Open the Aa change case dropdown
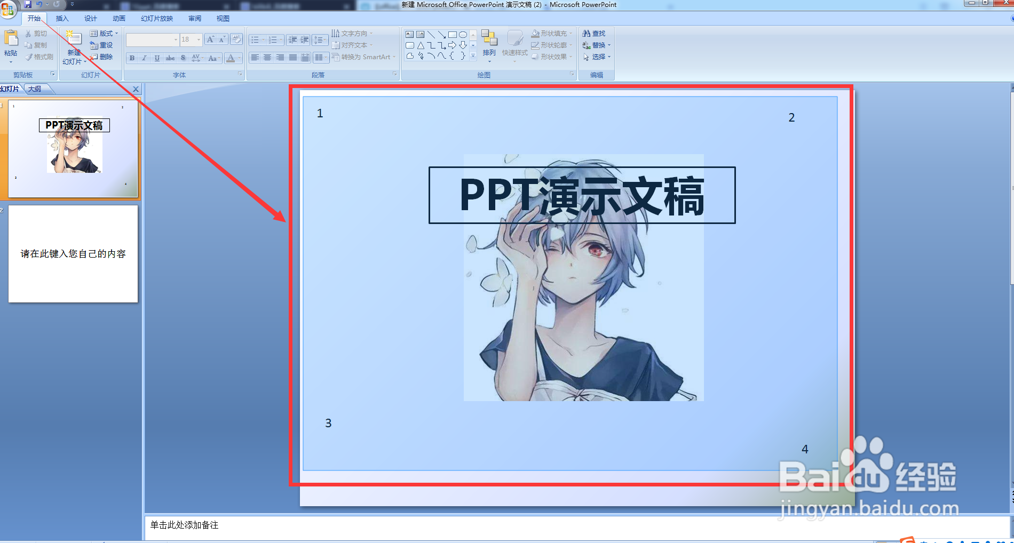This screenshot has height=543, width=1014. [x=214, y=58]
